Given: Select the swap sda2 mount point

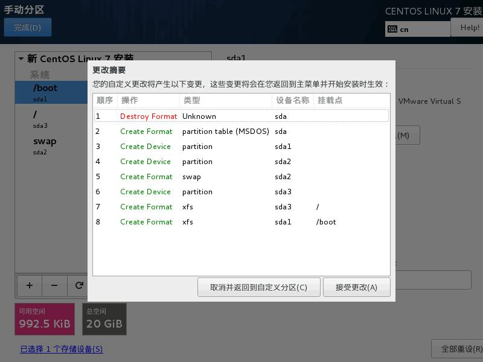Looking at the screenshot, I should [x=51, y=145].
